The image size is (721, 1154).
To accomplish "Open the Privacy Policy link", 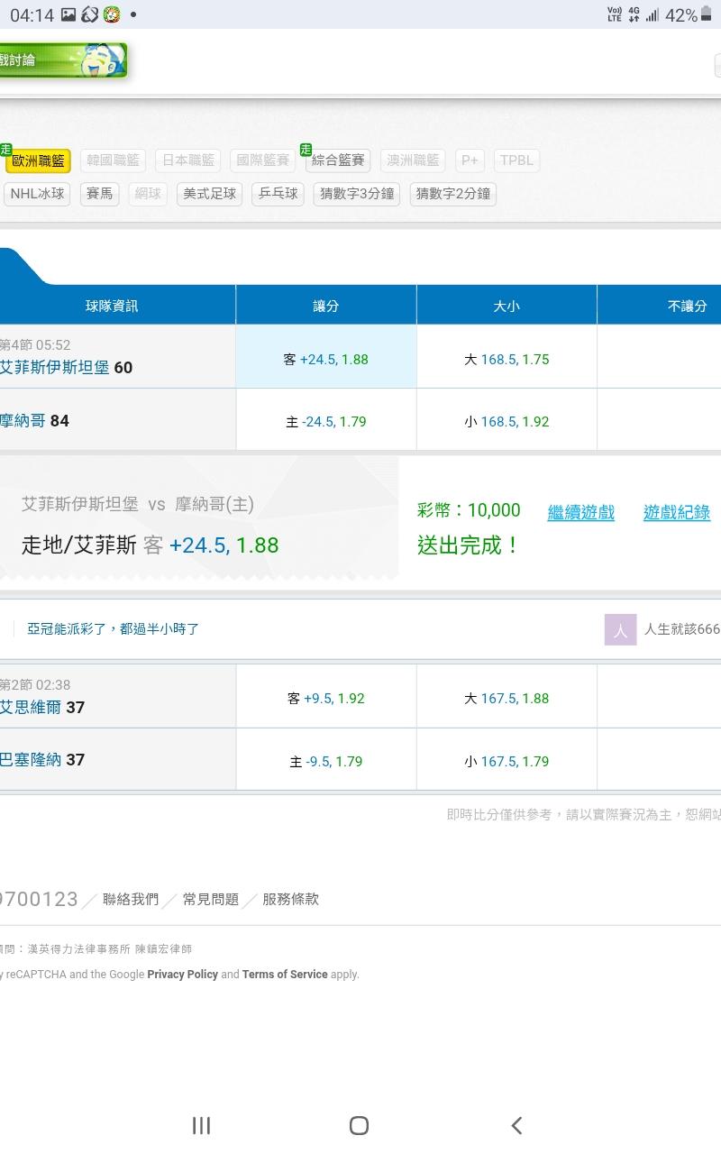I will (182, 975).
